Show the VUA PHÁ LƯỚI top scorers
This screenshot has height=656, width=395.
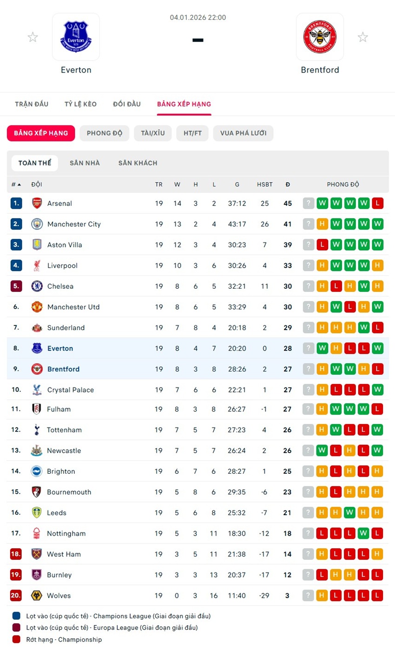point(243,133)
